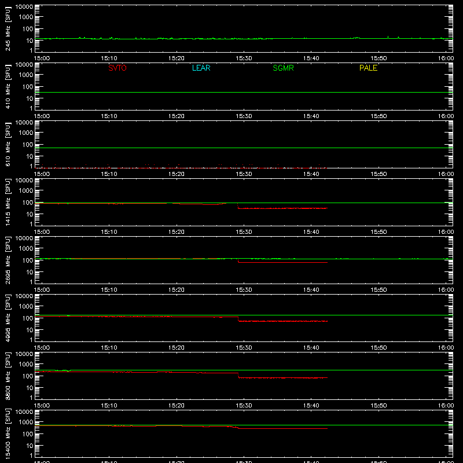Select the 15400 MHz [SFU] axis title
The height and width of the screenshot is (463, 463).
[x=8, y=433]
